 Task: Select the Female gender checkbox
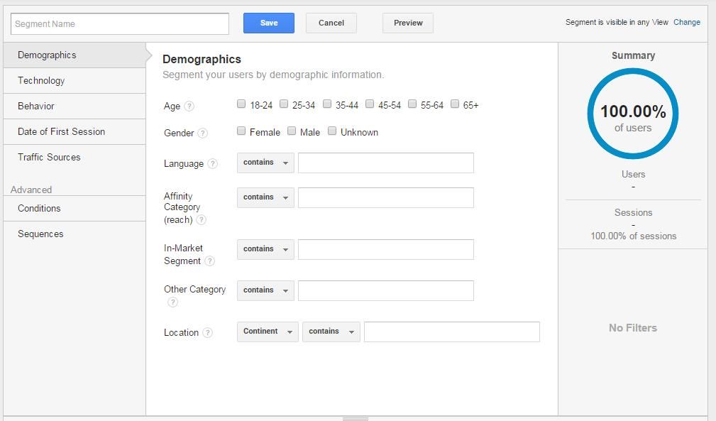[x=241, y=131]
